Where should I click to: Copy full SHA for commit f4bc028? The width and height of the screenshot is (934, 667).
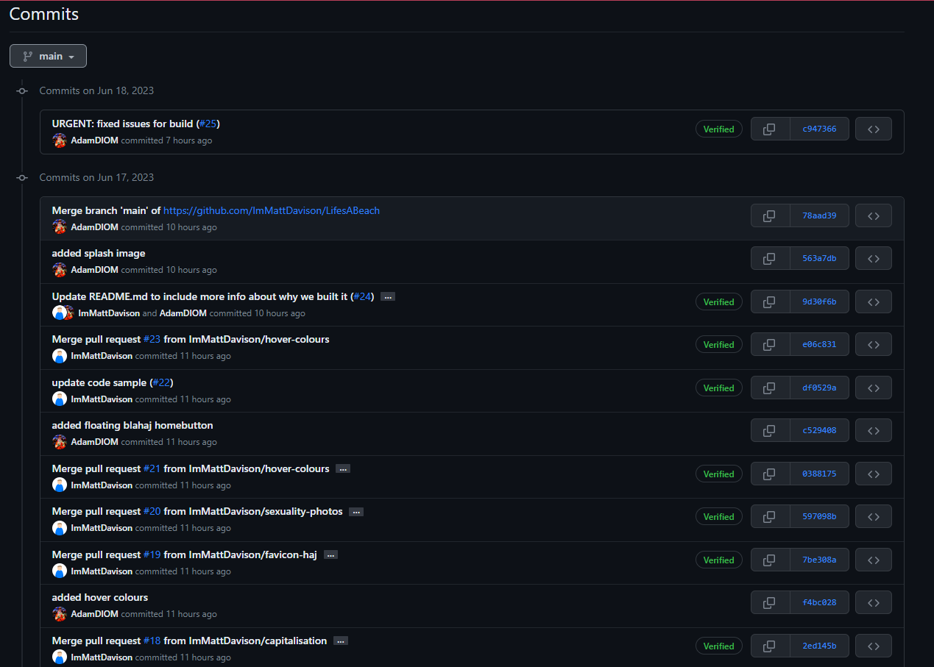click(770, 602)
